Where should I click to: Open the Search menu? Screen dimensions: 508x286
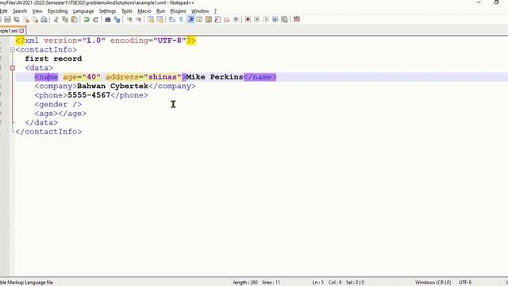click(x=20, y=11)
